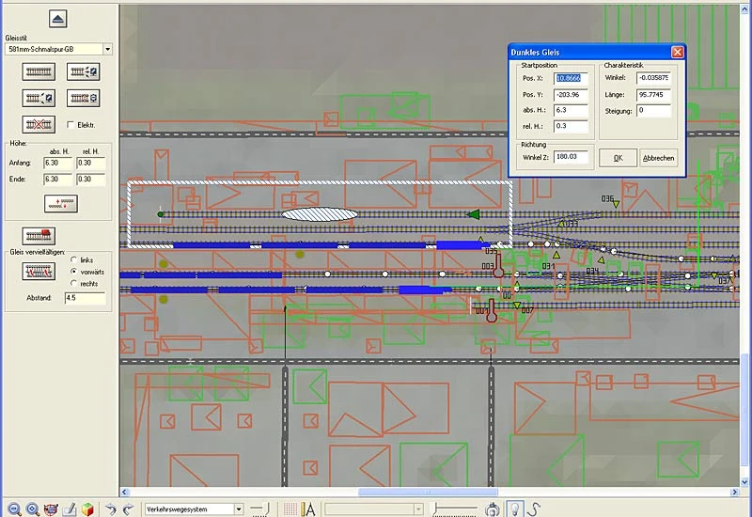Click the zoom in magnifier icon
Image resolution: width=752 pixels, height=517 pixels.
33,509
